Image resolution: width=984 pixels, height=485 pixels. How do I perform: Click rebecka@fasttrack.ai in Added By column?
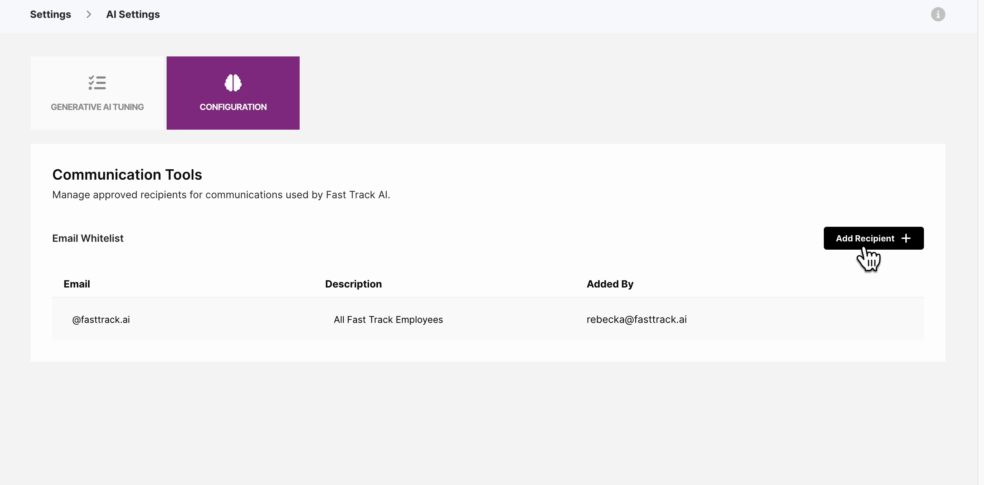[636, 319]
